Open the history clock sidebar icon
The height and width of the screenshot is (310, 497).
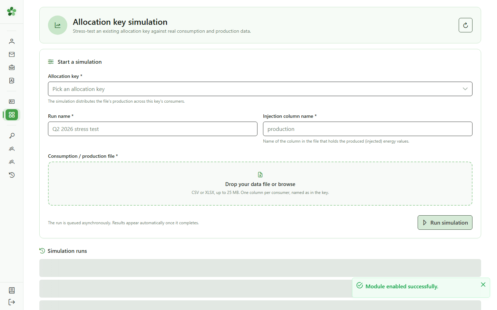(12, 175)
